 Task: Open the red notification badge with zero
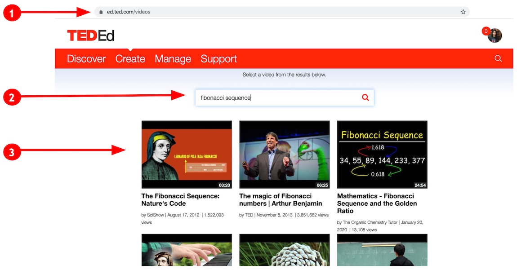(x=486, y=31)
